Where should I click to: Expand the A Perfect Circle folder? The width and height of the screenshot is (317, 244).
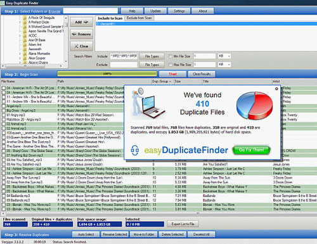[20, 22]
